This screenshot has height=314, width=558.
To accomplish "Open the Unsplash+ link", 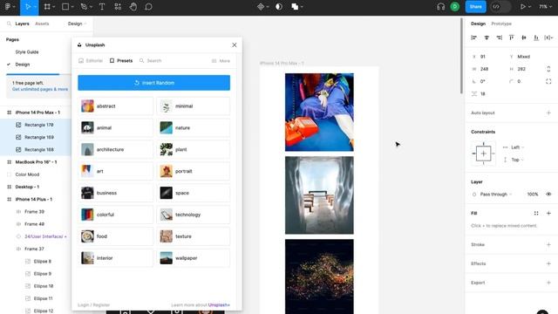I will [x=219, y=305].
